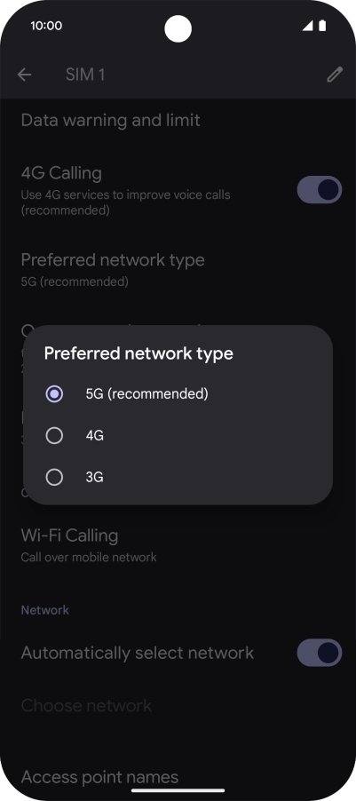Tap the bottom navigation gesture bar
The width and height of the screenshot is (356, 801).
click(x=178, y=790)
